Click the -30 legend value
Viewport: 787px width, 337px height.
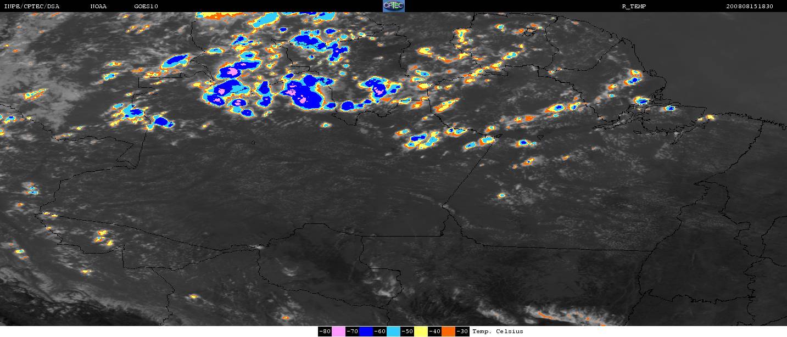462,332
